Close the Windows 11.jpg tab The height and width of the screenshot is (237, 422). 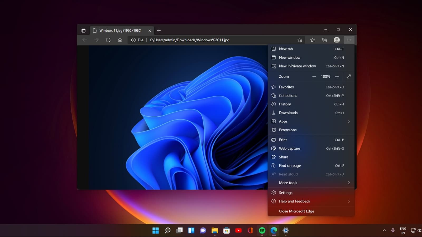pyautogui.click(x=150, y=31)
